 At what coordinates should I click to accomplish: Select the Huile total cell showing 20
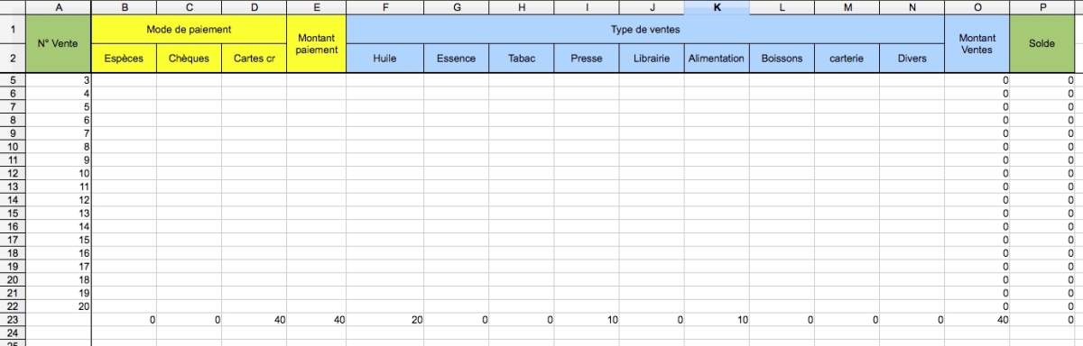point(384,320)
